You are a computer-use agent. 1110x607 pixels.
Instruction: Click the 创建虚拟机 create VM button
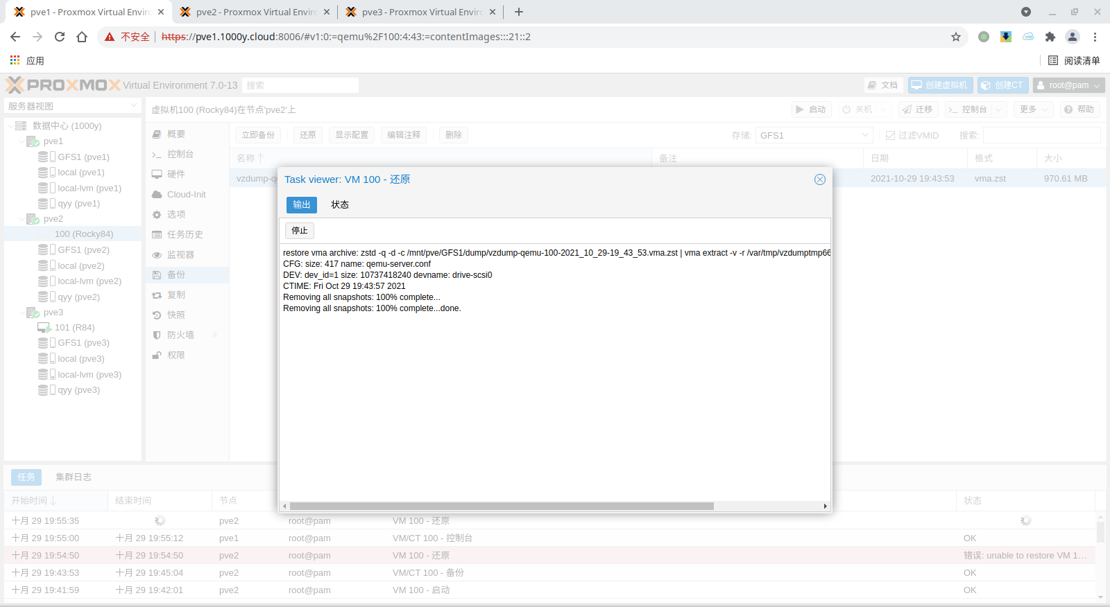(x=940, y=85)
